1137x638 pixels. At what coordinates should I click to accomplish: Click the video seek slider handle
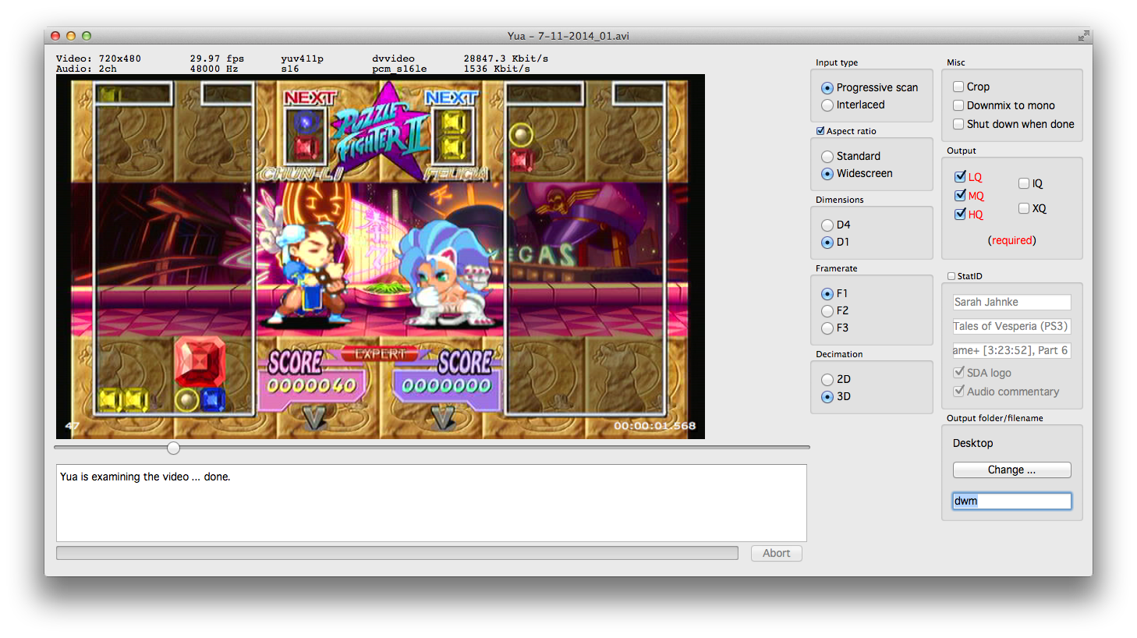174,448
